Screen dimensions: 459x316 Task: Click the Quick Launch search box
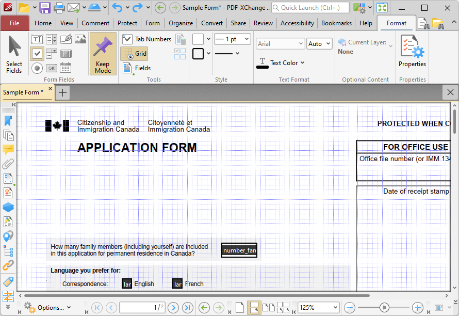310,8
